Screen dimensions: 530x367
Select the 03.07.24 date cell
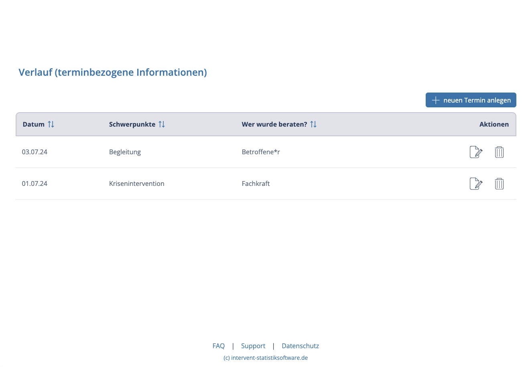tap(35, 152)
